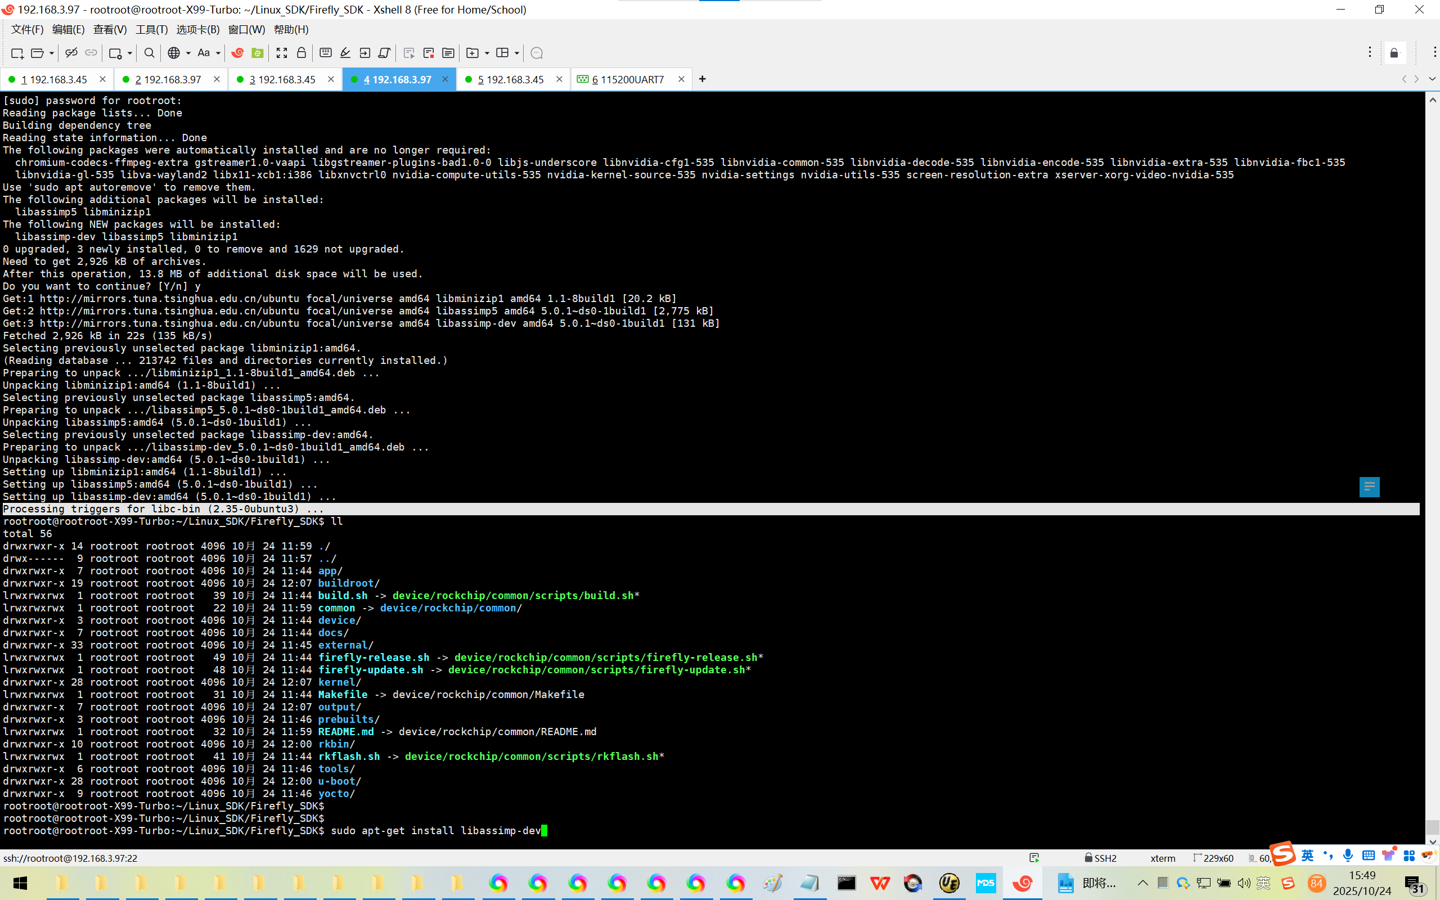Image resolution: width=1440 pixels, height=900 pixels.
Task: Open the Windows Start button
Action: coord(20,883)
